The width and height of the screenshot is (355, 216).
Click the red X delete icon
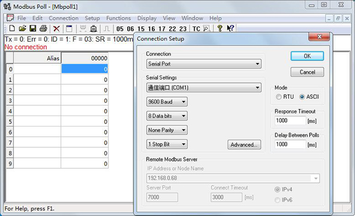(56, 29)
